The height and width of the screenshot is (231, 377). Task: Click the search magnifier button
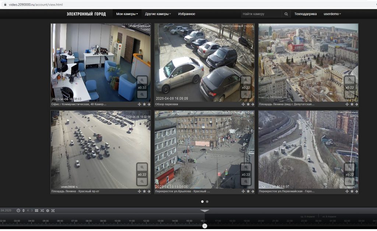[x=286, y=14]
